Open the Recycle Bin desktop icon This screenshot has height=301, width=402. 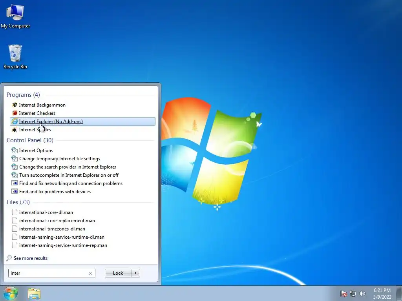pyautogui.click(x=15, y=56)
